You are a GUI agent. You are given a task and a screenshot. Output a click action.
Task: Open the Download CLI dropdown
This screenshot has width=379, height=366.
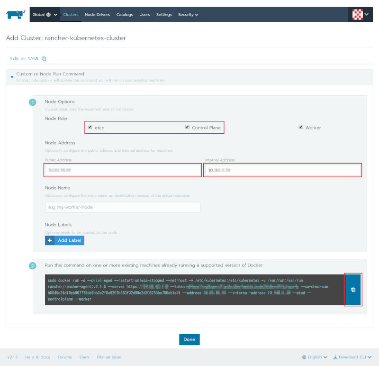click(352, 357)
